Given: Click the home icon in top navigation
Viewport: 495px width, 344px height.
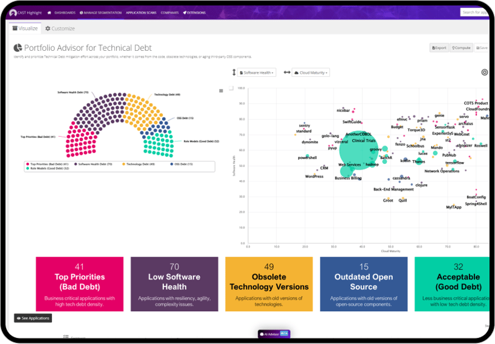Looking at the screenshot, I should point(49,12).
